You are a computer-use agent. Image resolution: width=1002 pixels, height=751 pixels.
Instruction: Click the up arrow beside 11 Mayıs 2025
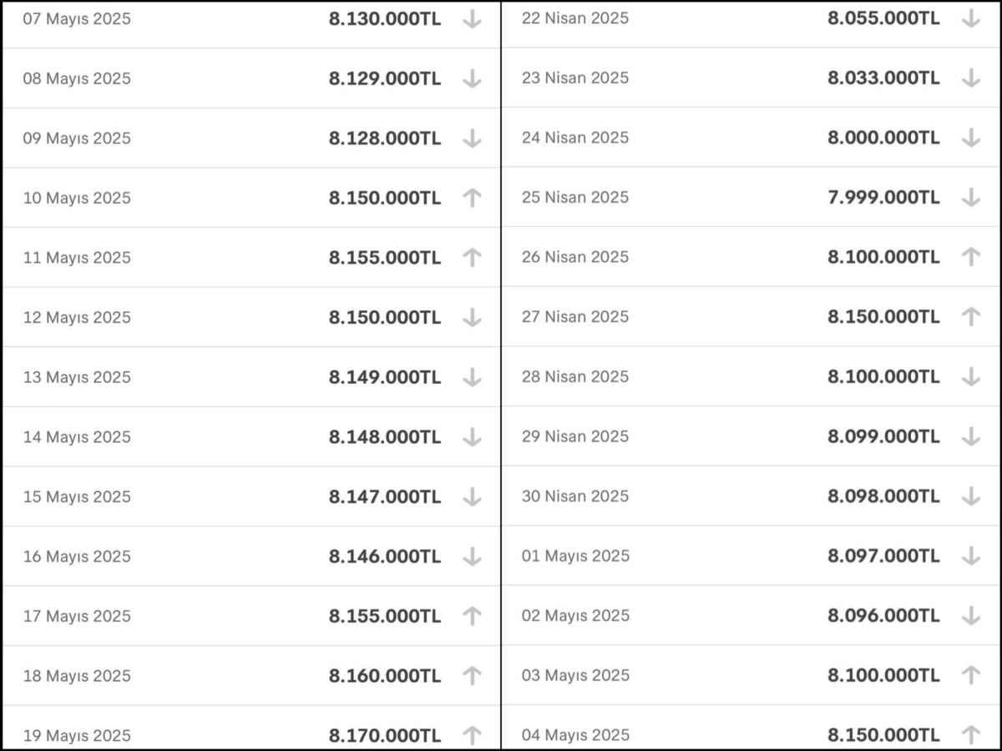(x=472, y=258)
